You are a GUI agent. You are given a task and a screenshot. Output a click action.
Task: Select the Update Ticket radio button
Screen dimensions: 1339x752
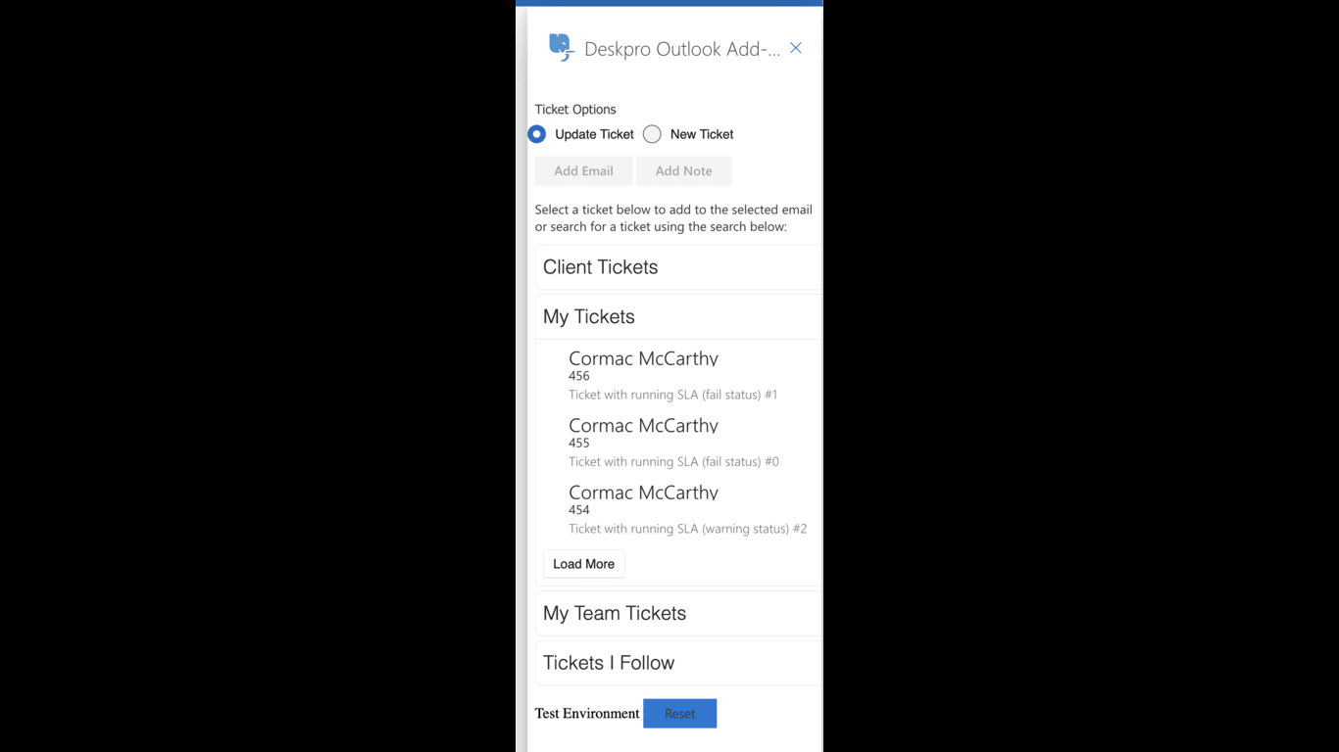(x=537, y=134)
